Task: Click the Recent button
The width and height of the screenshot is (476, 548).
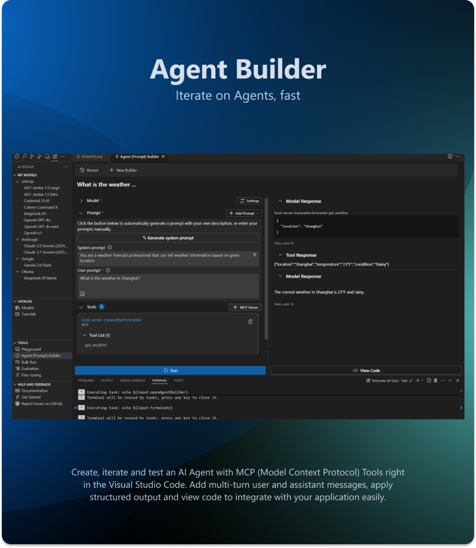Action: click(x=89, y=170)
